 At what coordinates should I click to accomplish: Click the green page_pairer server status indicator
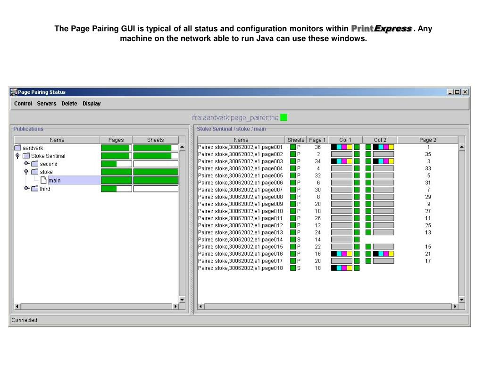283,118
